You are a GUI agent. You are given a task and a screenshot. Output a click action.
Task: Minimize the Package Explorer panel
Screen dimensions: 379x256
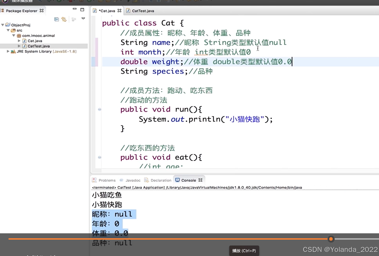[x=74, y=9]
